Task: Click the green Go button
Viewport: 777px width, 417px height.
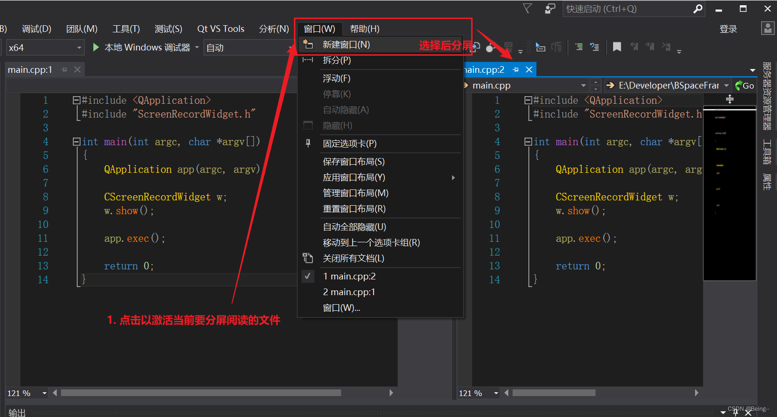Action: [745, 85]
